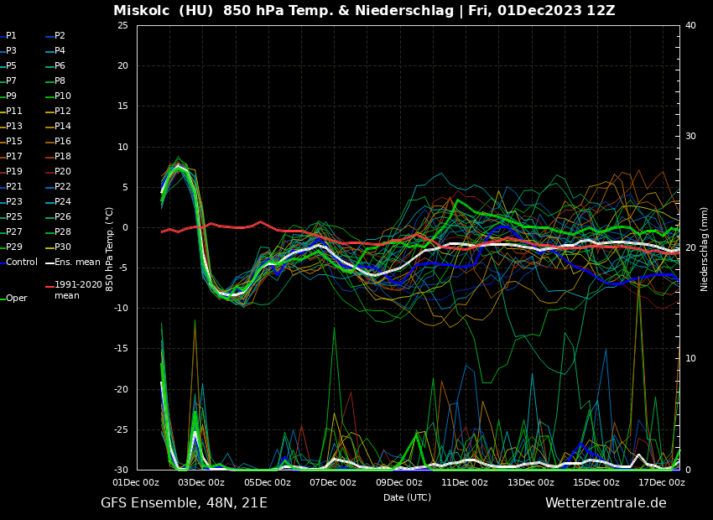Viewport: 713px width, 520px height.
Task: Click the Wetterzentrale.de text
Action: (x=606, y=503)
